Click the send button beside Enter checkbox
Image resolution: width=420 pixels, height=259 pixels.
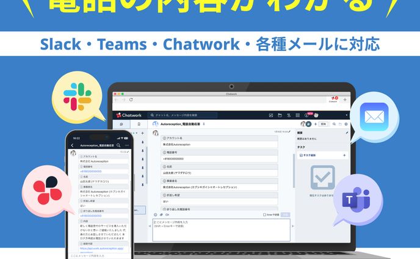tap(285, 215)
